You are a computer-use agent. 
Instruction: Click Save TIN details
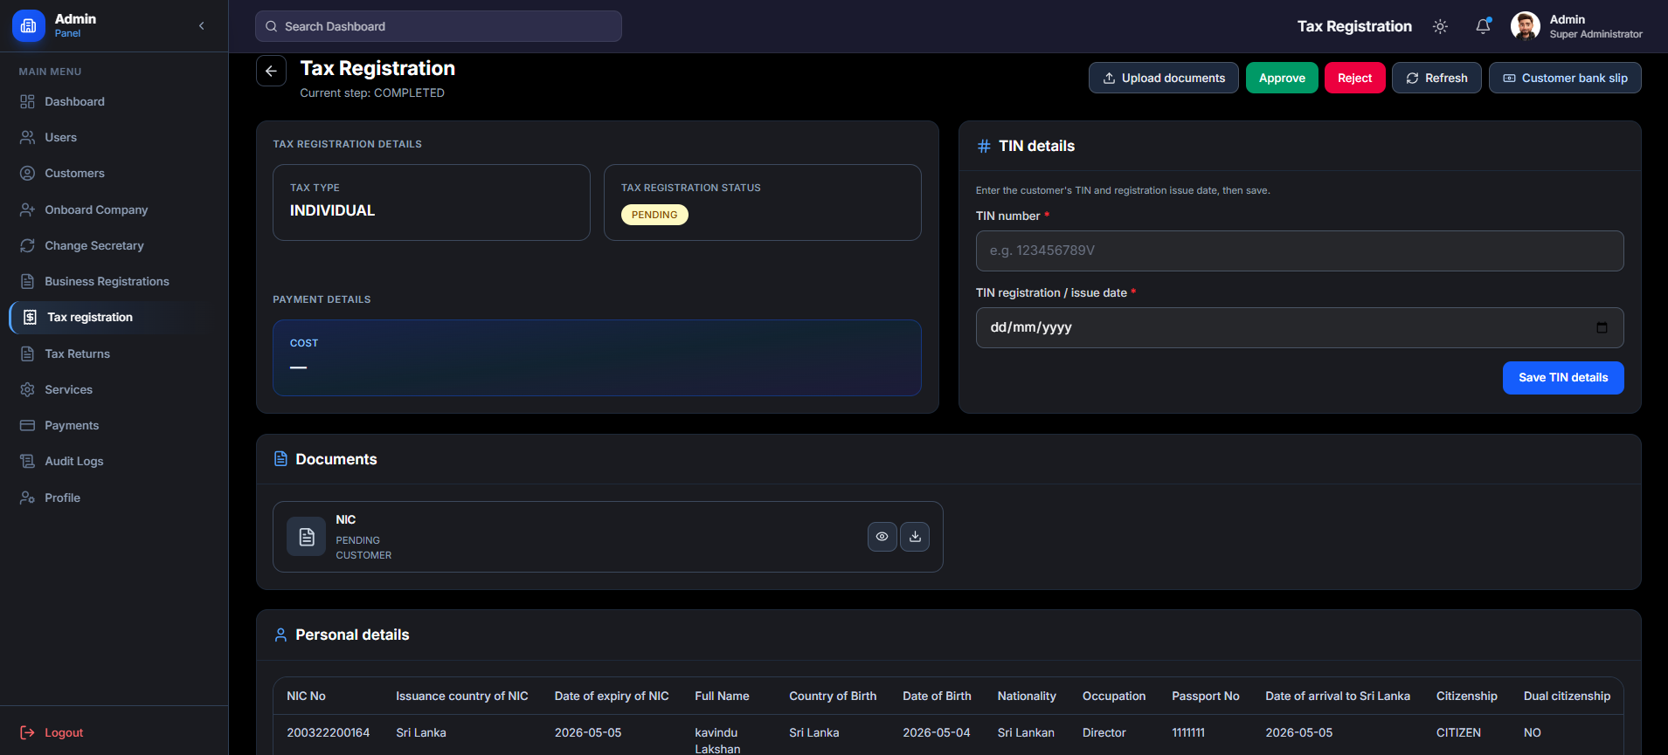[1563, 378]
